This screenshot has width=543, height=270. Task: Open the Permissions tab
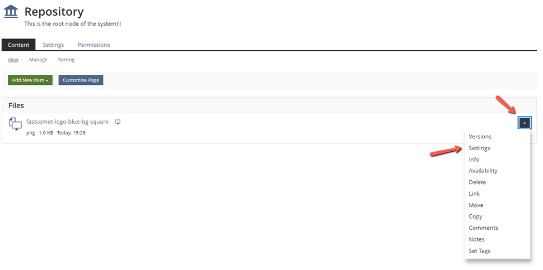pos(93,45)
